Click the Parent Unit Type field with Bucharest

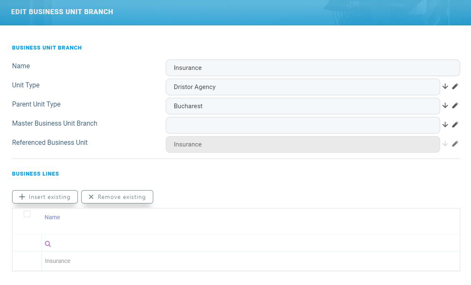pos(302,106)
